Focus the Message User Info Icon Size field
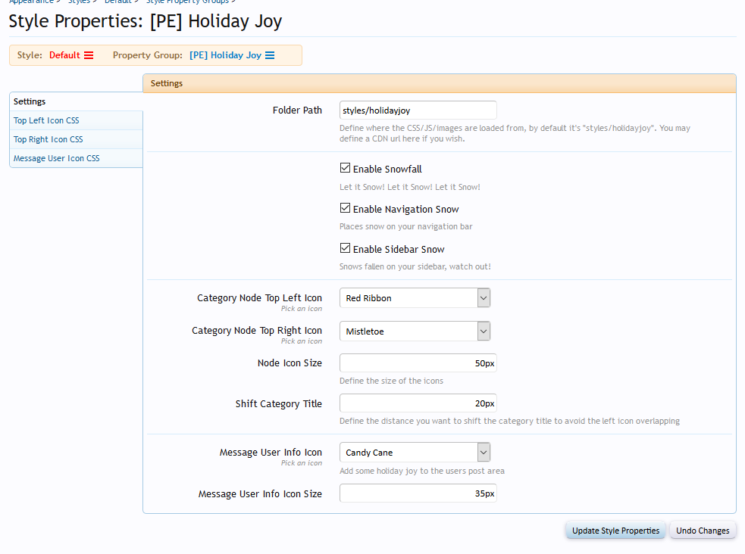The width and height of the screenshot is (745, 554). coord(418,493)
